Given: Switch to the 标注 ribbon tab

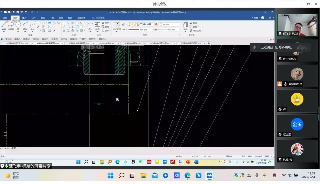Looking at the screenshot, I should pos(34,18).
